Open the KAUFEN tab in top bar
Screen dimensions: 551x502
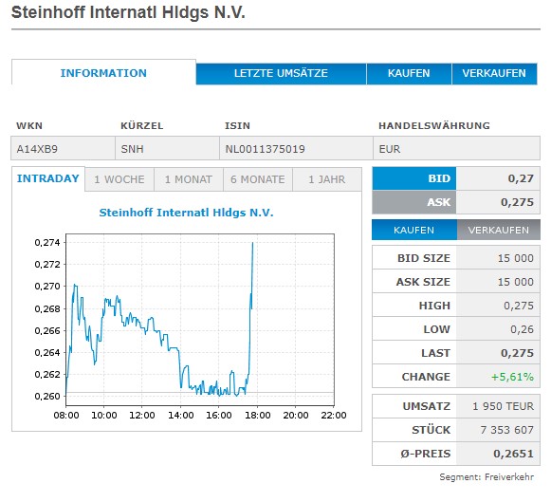click(x=409, y=73)
